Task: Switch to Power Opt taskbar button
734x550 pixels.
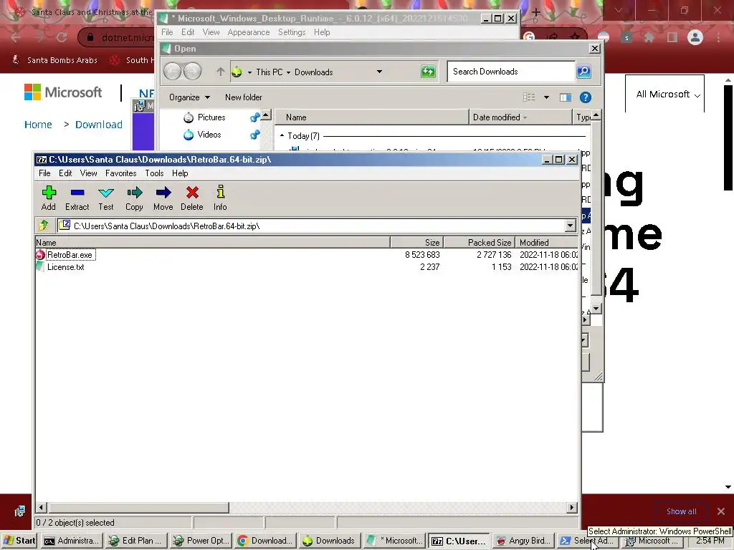Action: (x=201, y=541)
